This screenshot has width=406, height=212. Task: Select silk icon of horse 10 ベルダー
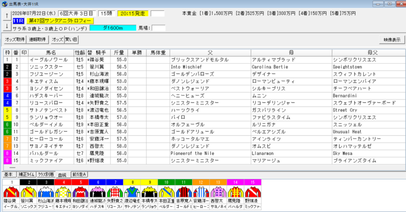pyautogui.click(x=167, y=192)
